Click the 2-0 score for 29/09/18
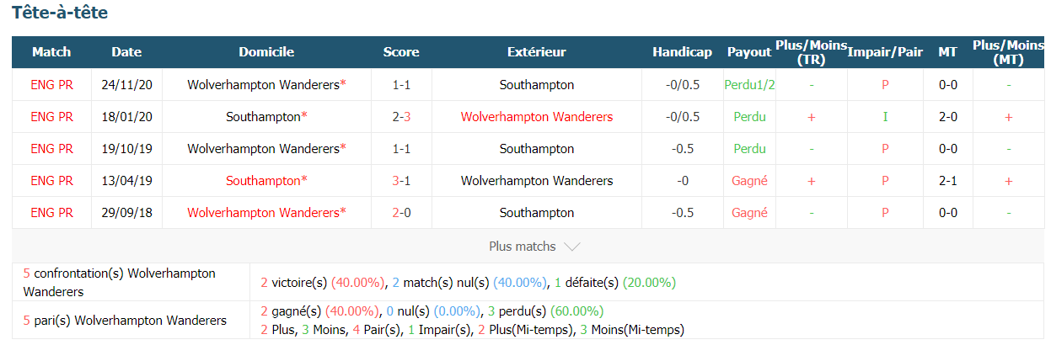The image size is (1051, 345). 401,213
